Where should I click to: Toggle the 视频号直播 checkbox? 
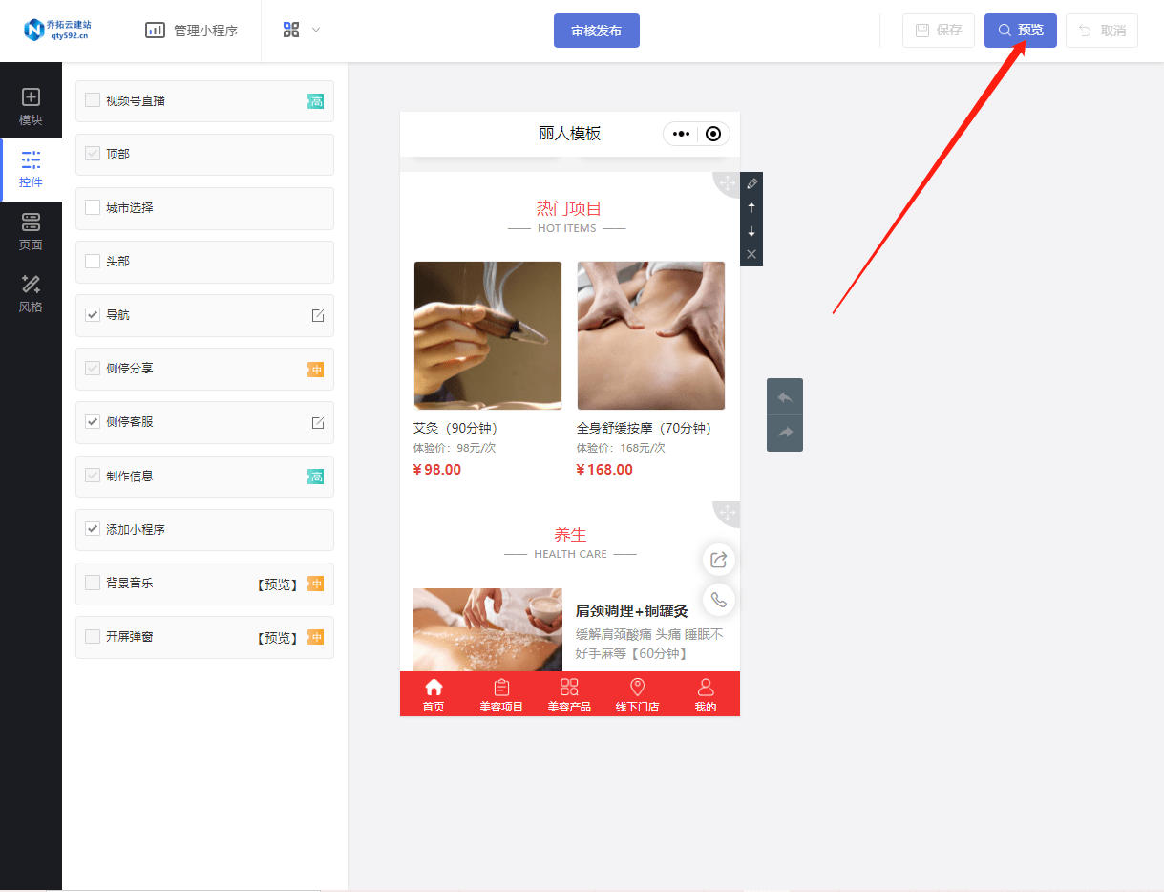(93, 99)
